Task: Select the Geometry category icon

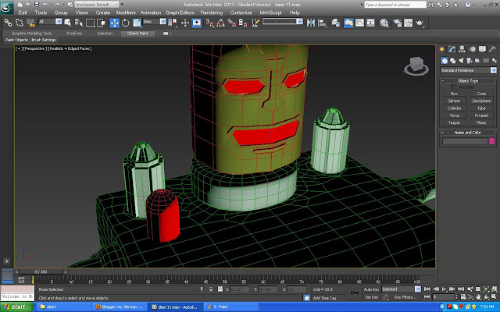Action: (x=444, y=60)
